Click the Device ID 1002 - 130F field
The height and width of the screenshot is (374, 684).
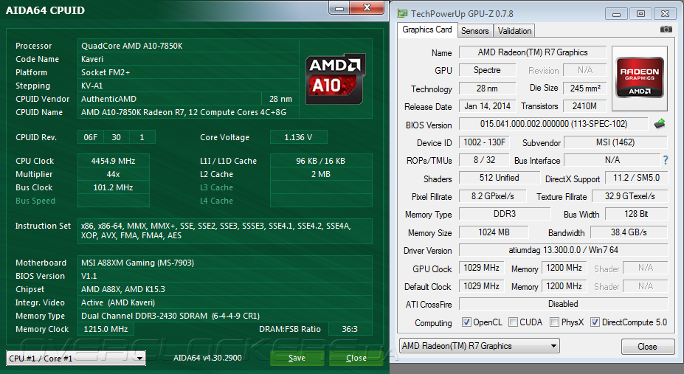[x=484, y=142]
